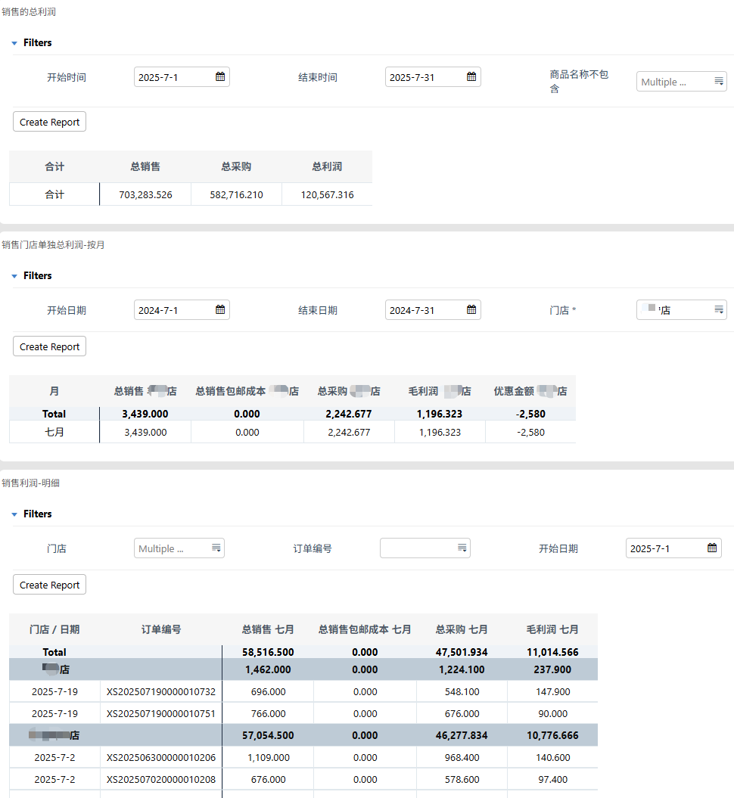The height and width of the screenshot is (798, 734).
Task: Click Create Report under 销售门店单独总利润-按月
Action: (x=49, y=346)
